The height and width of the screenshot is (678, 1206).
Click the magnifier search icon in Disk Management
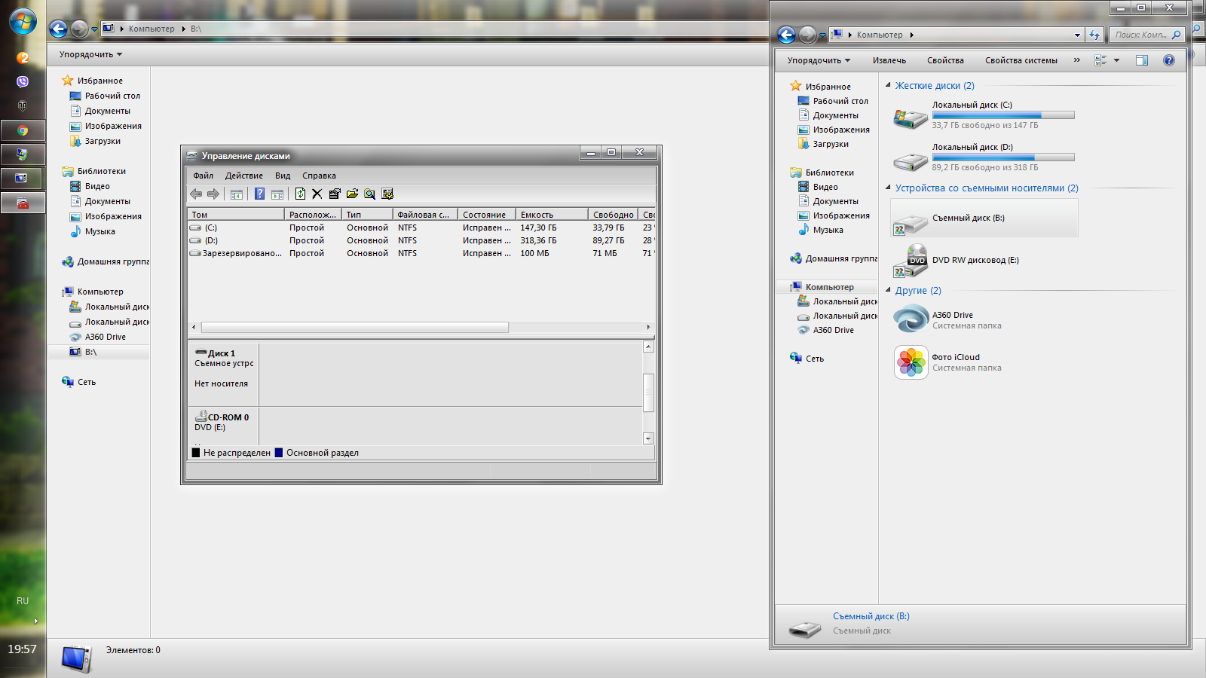tap(369, 194)
